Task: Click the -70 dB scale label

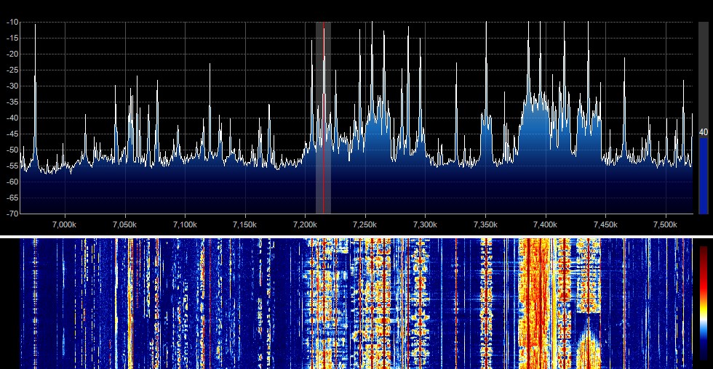Action: tap(12, 214)
